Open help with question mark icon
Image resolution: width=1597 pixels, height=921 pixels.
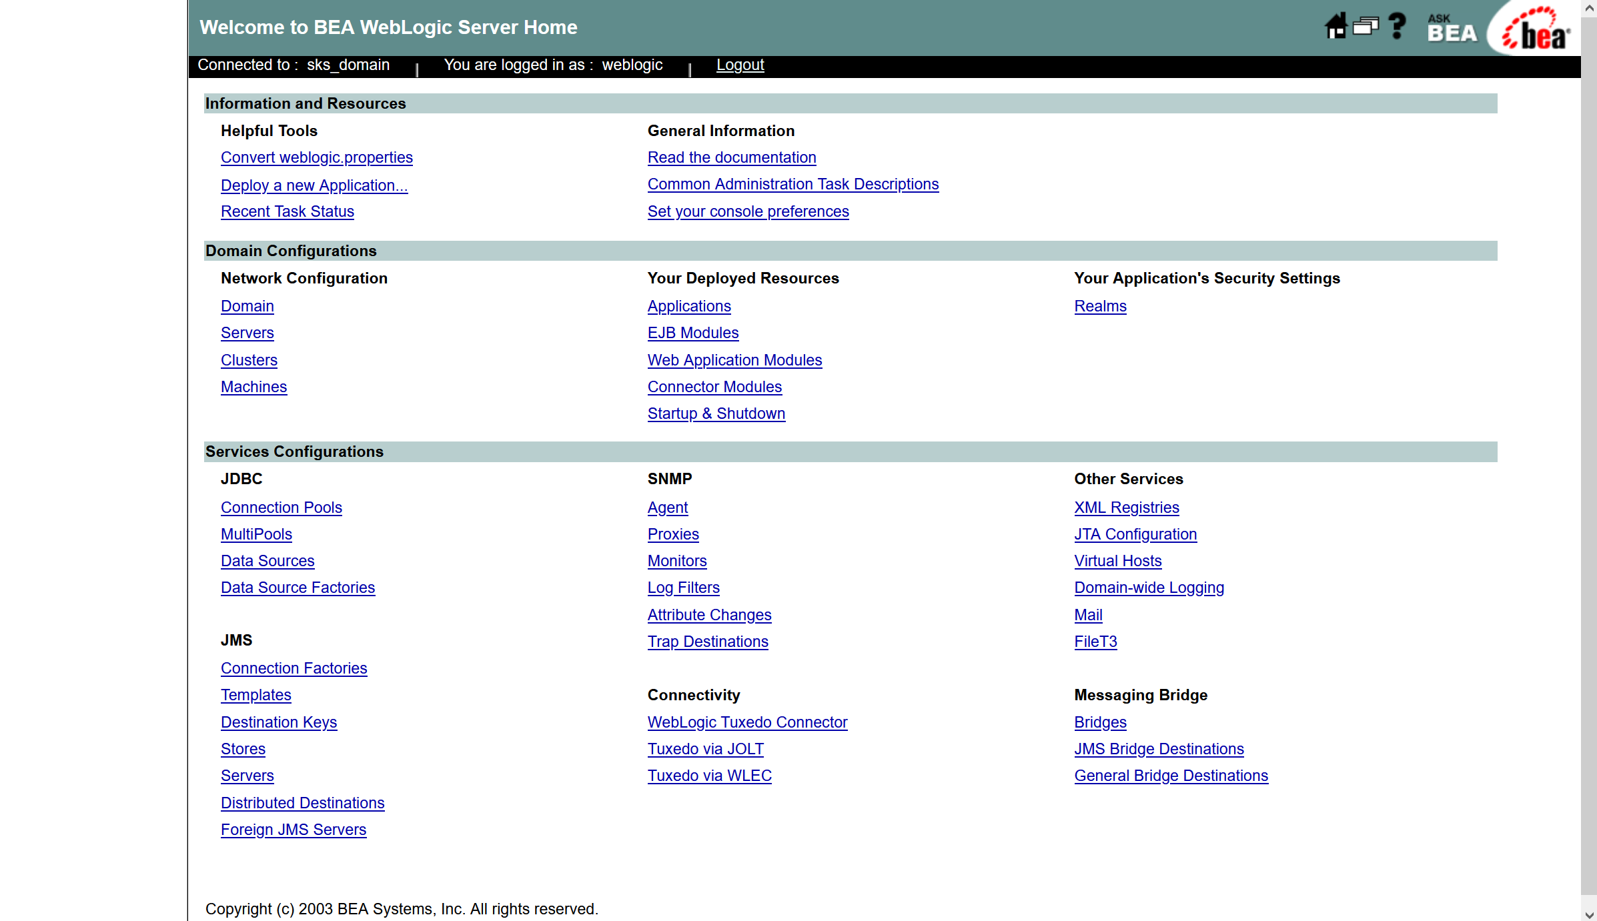(1397, 27)
